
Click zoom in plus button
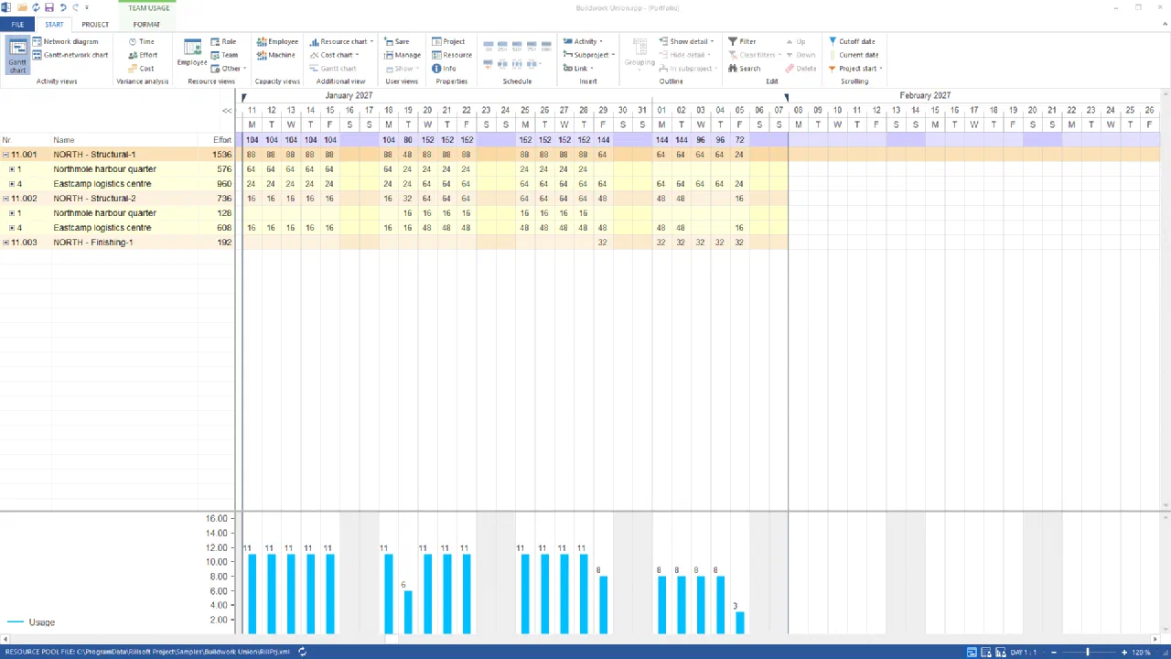pyautogui.click(x=1123, y=652)
